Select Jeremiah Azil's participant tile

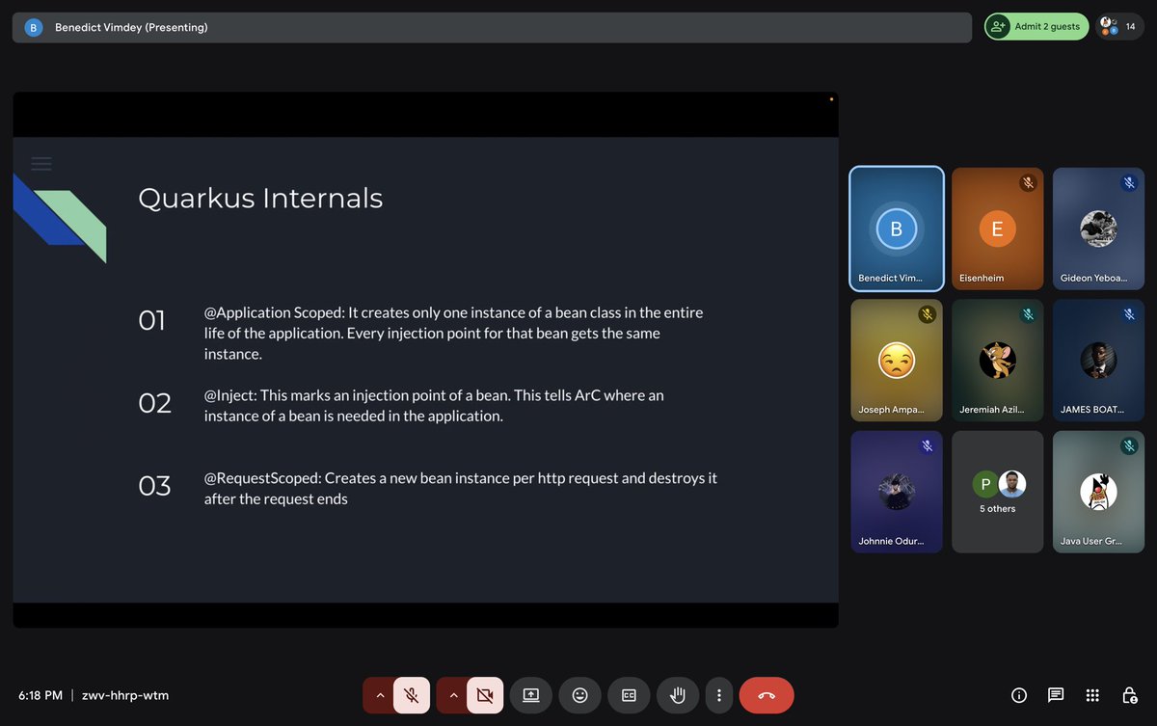[998, 361]
